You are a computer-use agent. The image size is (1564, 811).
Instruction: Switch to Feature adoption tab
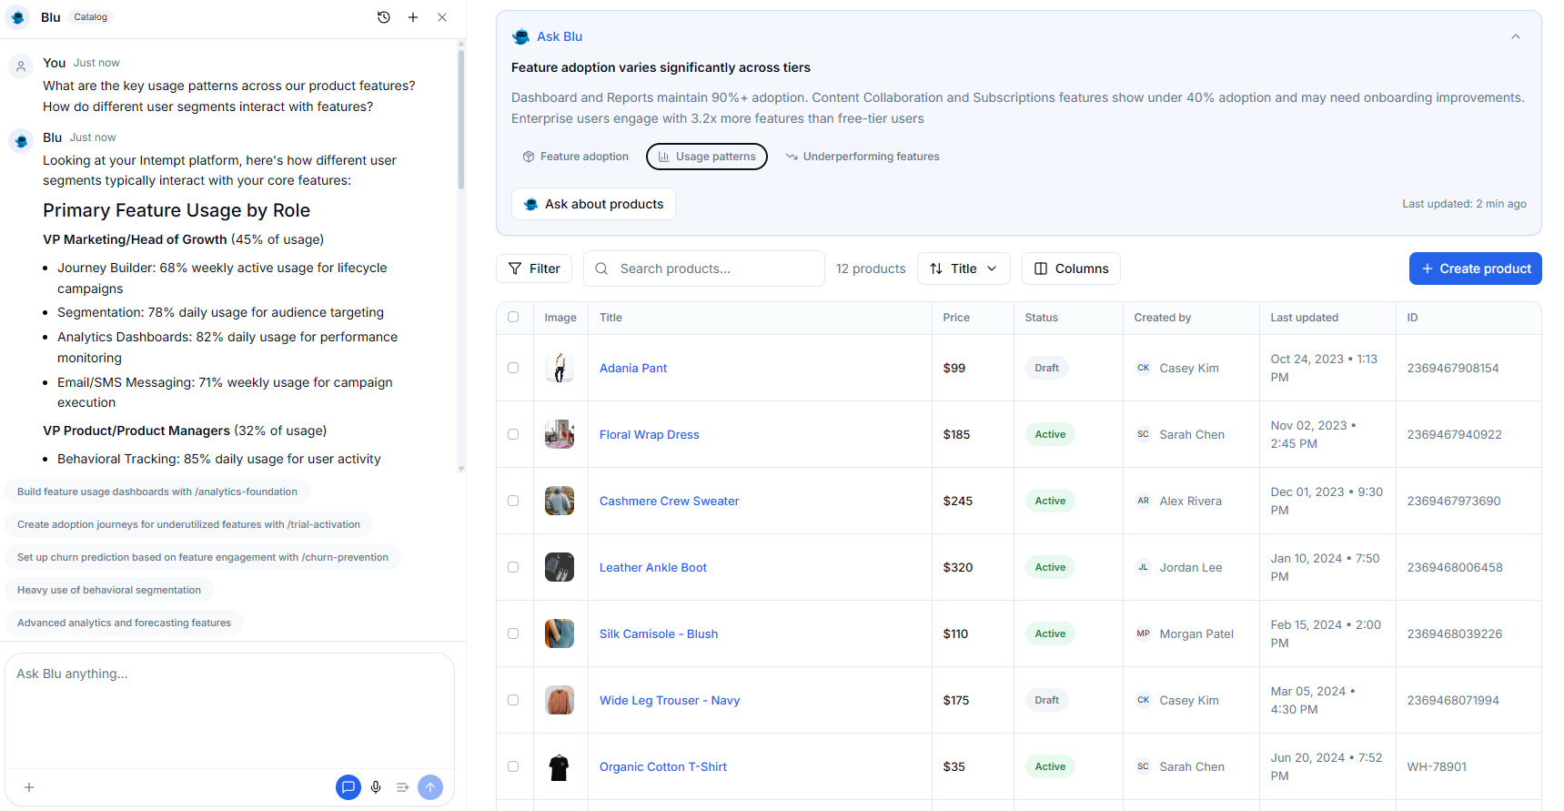(x=575, y=157)
